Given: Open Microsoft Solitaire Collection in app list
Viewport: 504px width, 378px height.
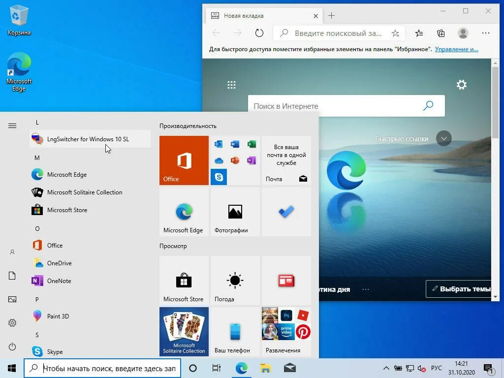Looking at the screenshot, I should click(90, 192).
